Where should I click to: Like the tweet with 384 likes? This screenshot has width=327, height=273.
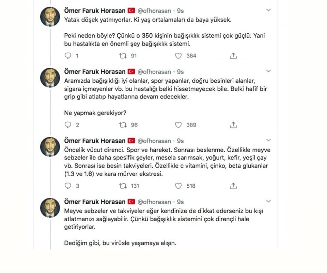tap(178, 56)
